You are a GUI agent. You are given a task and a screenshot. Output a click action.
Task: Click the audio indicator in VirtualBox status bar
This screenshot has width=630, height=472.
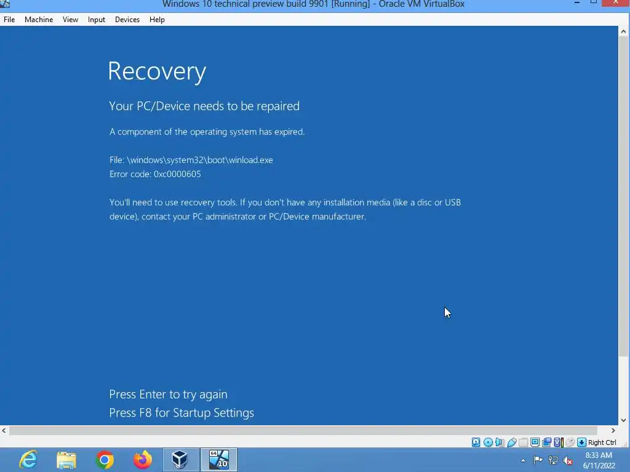pyautogui.click(x=500, y=442)
